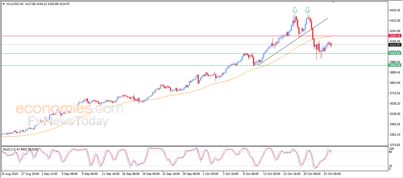Click the XAUUSD,H4 symbol title text

[14, 4]
